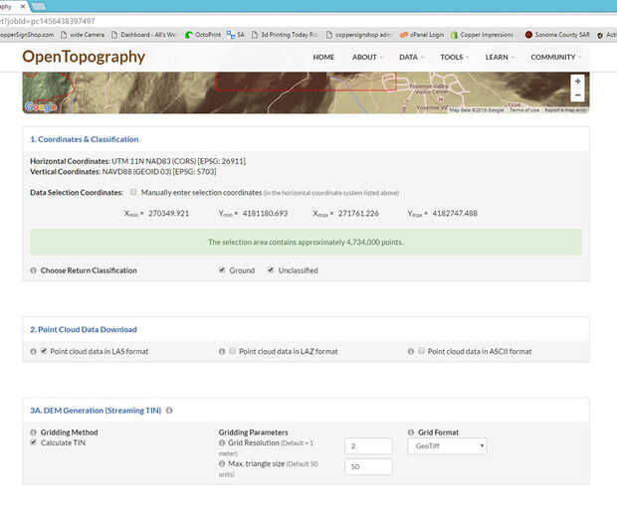Image resolution: width=617 pixels, height=513 pixels.
Task: Click the OpenTopography logo
Action: (84, 57)
